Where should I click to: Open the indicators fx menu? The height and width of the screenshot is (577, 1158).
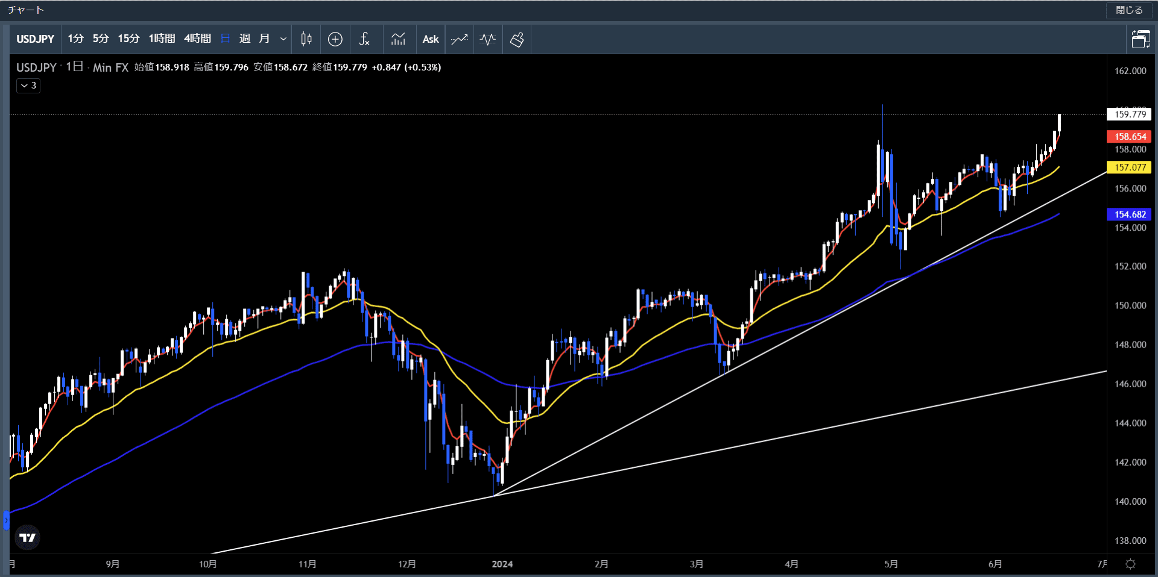click(x=364, y=39)
